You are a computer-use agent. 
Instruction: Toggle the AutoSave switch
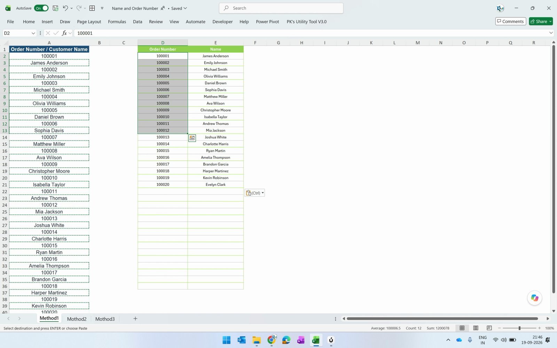click(x=41, y=8)
